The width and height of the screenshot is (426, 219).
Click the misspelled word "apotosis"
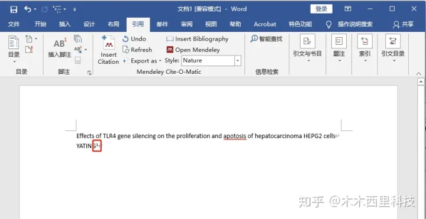pos(235,136)
